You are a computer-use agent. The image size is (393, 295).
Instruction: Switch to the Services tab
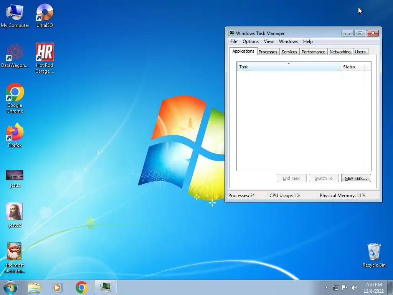(289, 52)
